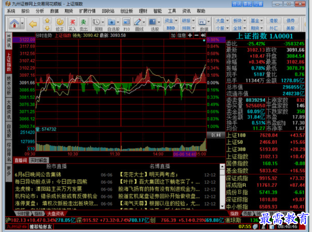Open the 创业板 menu
Viewport: 312px width, 232px height.
tap(127, 11)
